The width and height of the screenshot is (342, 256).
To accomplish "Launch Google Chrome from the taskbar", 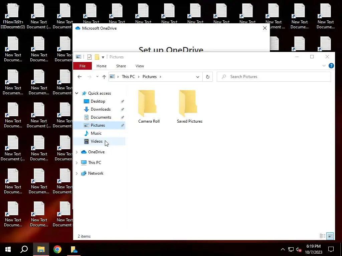I will tap(57, 249).
